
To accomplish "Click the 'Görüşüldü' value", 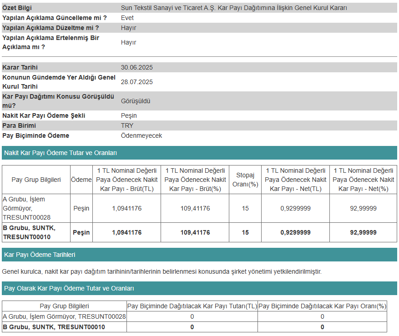I will coord(136,101).
